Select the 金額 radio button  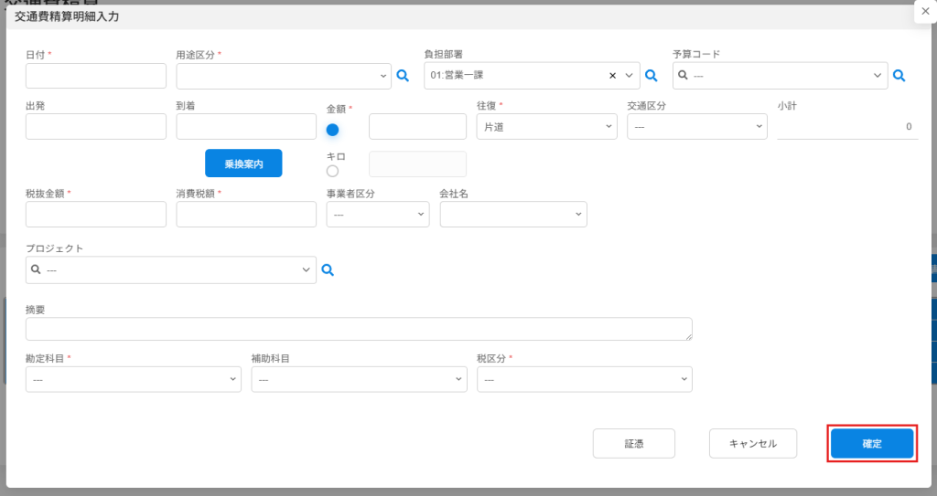(333, 130)
